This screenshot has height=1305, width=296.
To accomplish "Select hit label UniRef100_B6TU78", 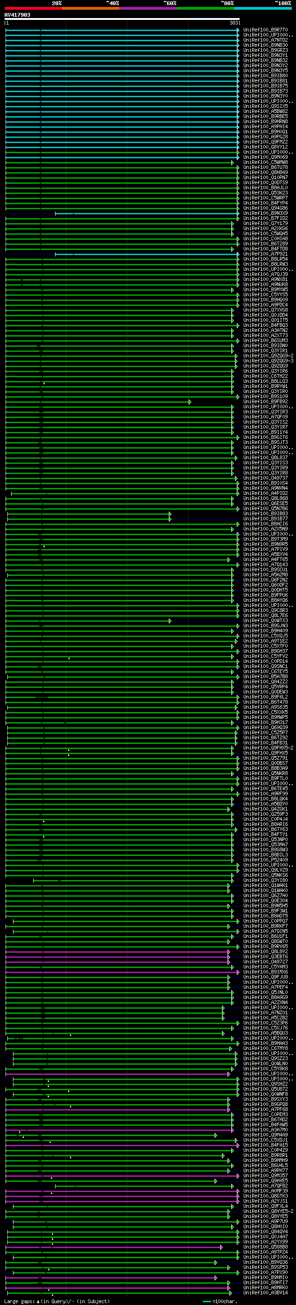I will tap(265, 167).
